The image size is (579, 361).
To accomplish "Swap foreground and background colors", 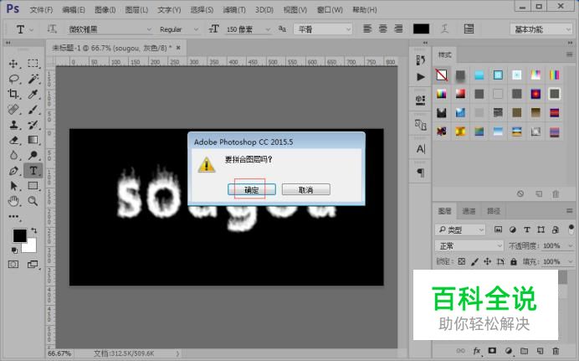I will tap(34, 230).
